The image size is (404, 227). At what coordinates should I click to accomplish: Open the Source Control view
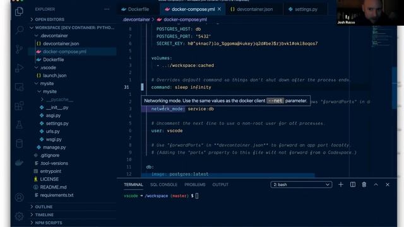19,49
